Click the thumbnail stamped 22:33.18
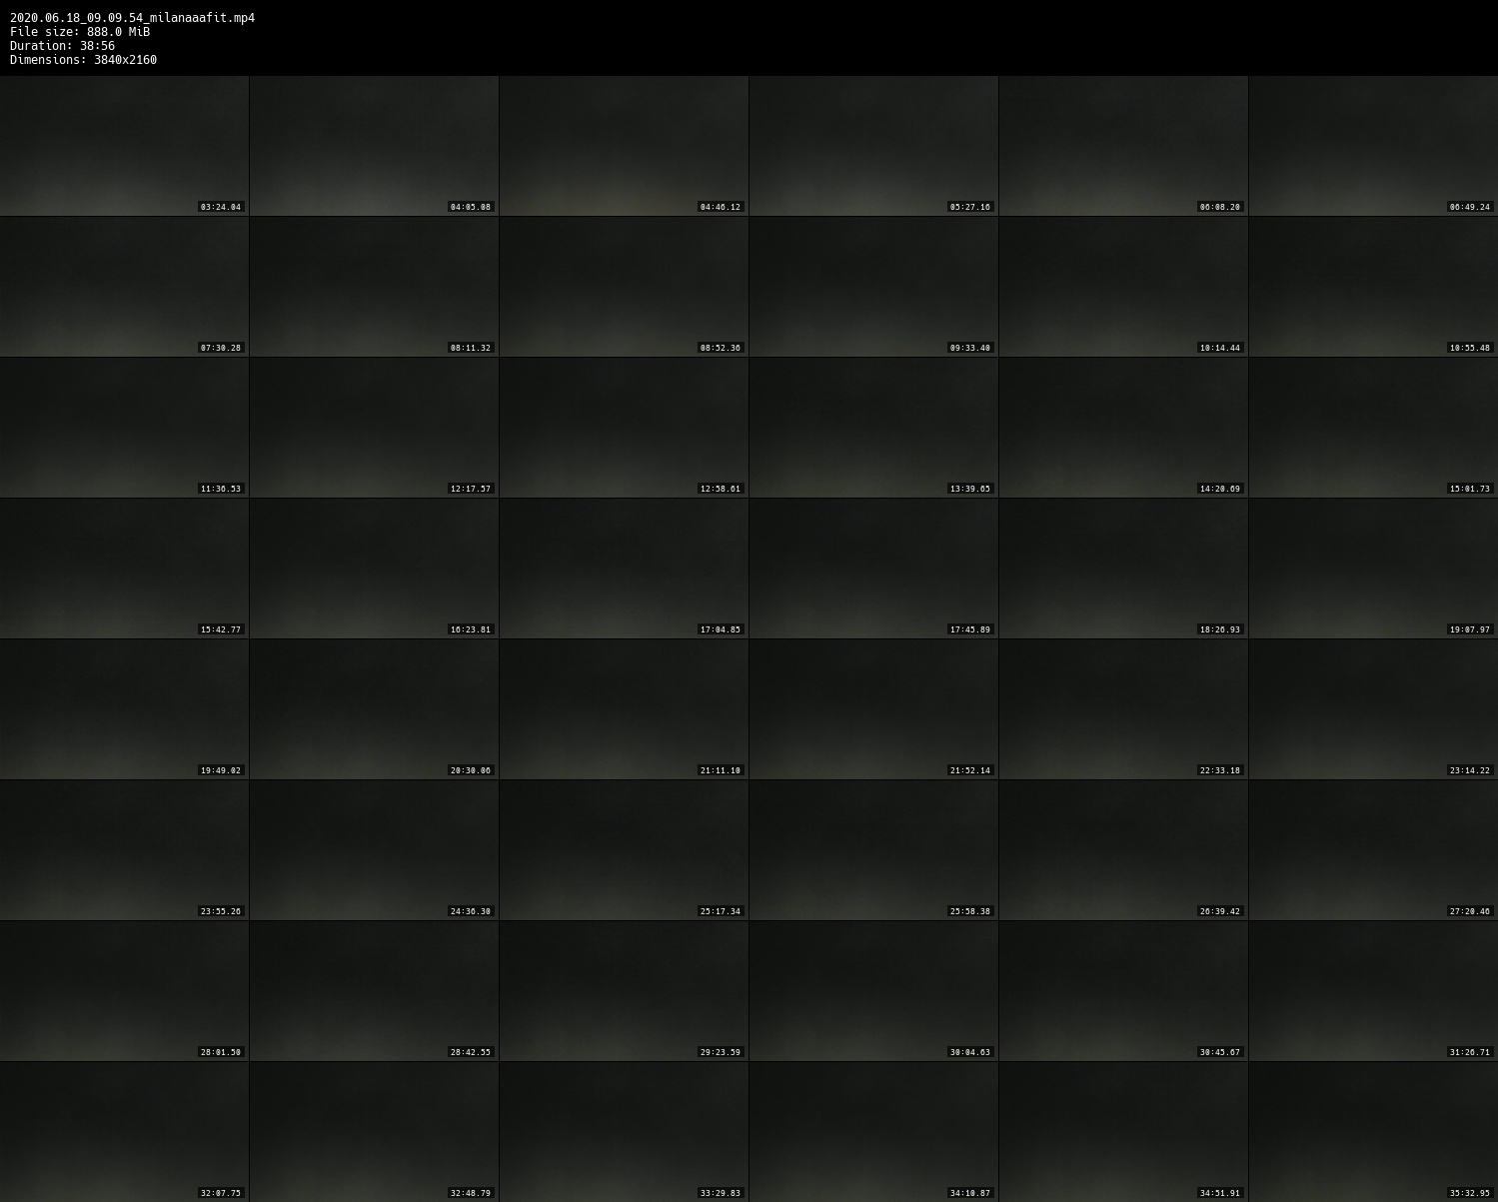This screenshot has height=1202, width=1498. 1123,709
